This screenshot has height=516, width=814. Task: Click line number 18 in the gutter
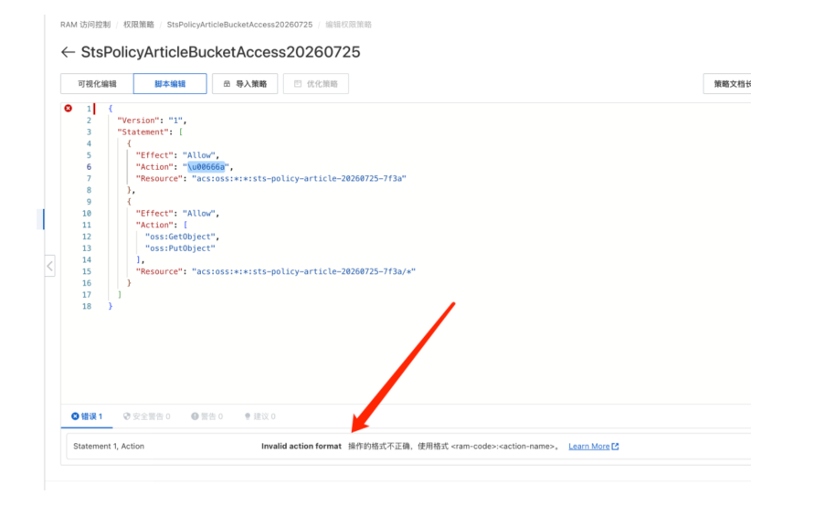[x=87, y=306]
